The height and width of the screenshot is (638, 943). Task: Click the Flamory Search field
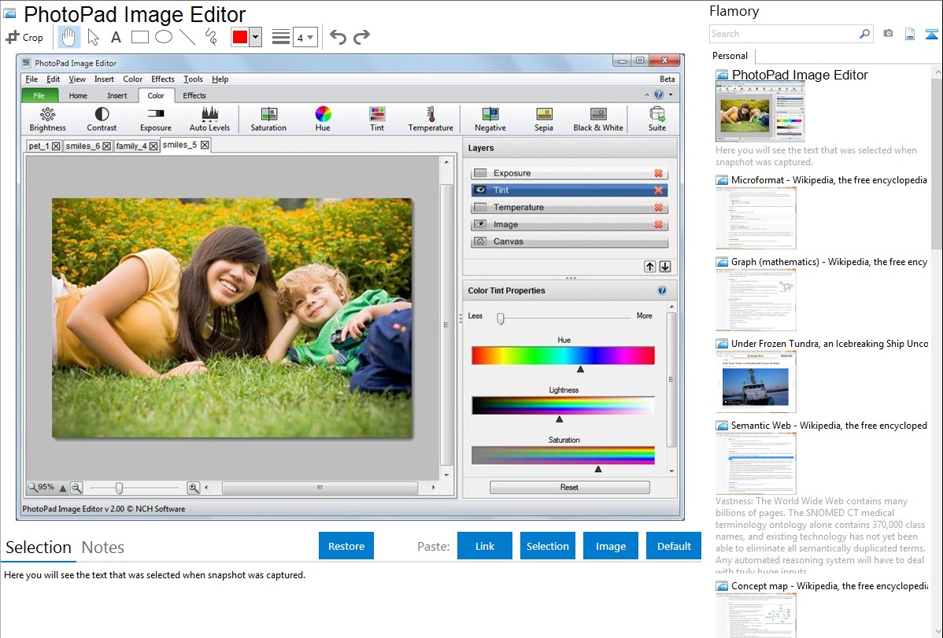[785, 34]
